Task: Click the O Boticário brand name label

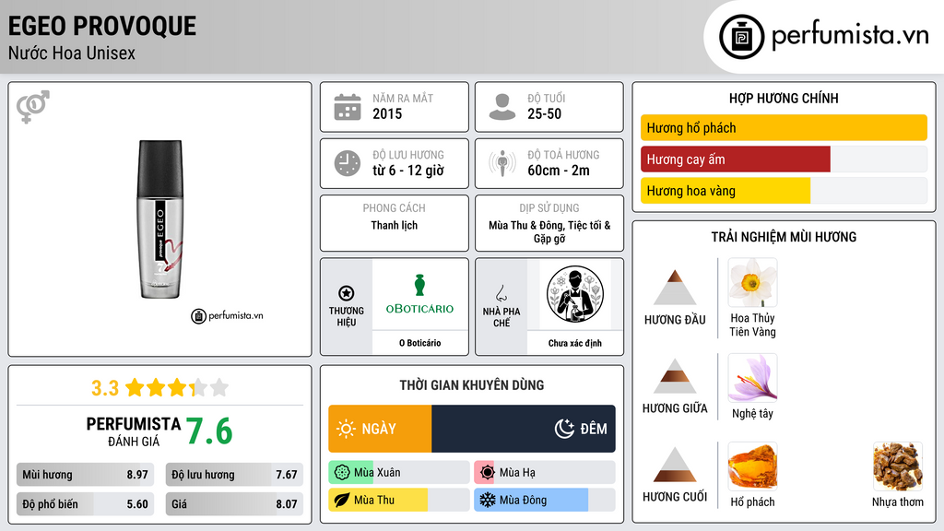Action: [419, 343]
